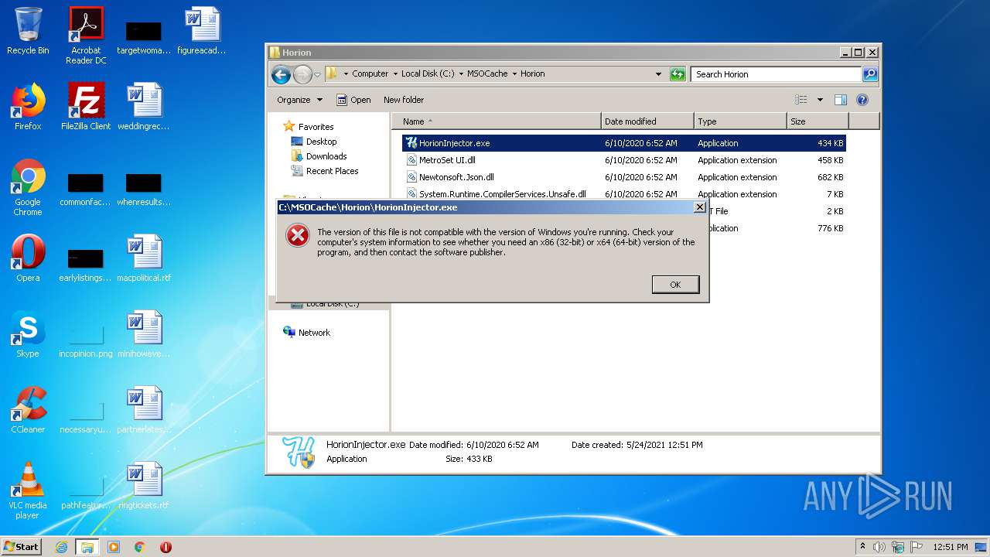Toggle the preview pane button

(x=841, y=100)
